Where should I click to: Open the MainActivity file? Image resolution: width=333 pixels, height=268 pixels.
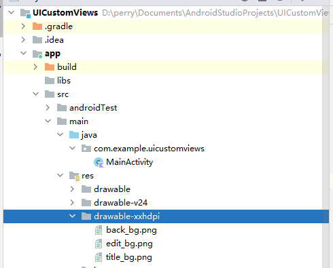(x=129, y=162)
